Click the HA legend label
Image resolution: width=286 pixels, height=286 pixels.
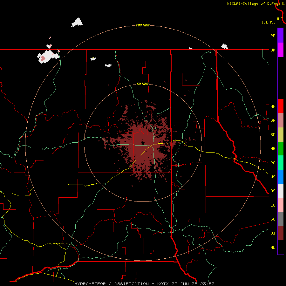coord(273,106)
